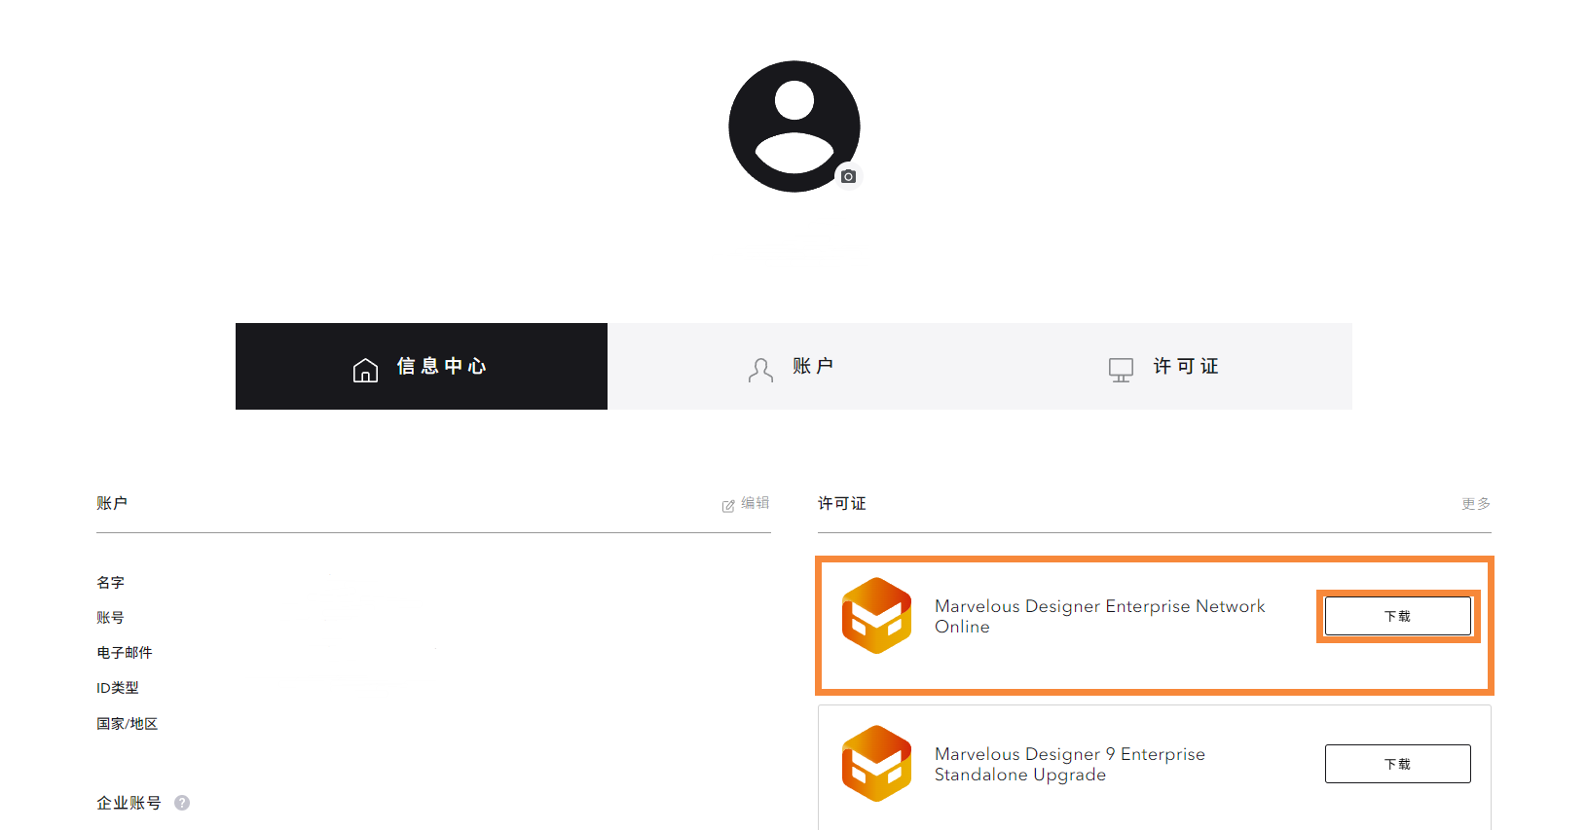Click the 许可证 section heading
Viewport: 1587px width, 830px height.
[842, 503]
